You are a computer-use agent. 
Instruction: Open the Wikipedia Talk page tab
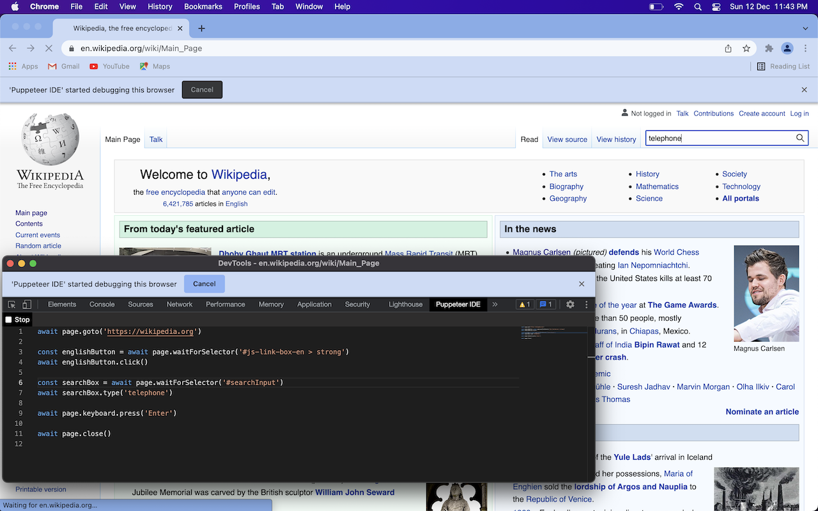(x=156, y=139)
